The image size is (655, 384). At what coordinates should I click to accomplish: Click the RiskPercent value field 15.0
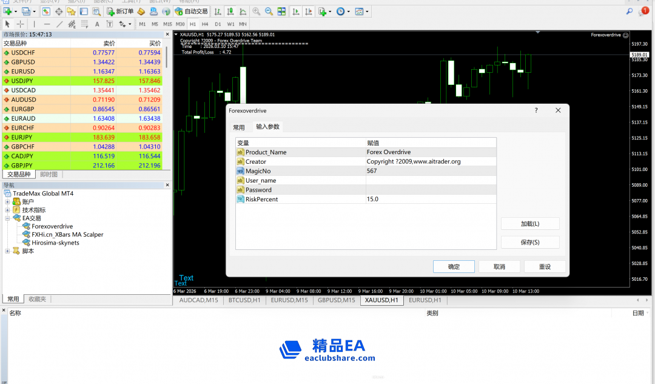(431, 200)
